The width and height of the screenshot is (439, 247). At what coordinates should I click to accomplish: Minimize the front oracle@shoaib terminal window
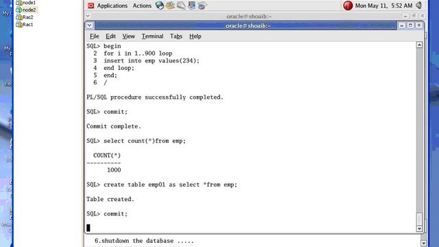click(402, 25)
